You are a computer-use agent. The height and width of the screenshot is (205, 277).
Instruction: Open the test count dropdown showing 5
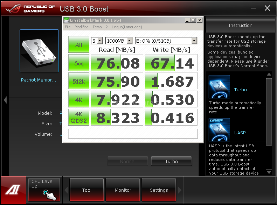97,41
